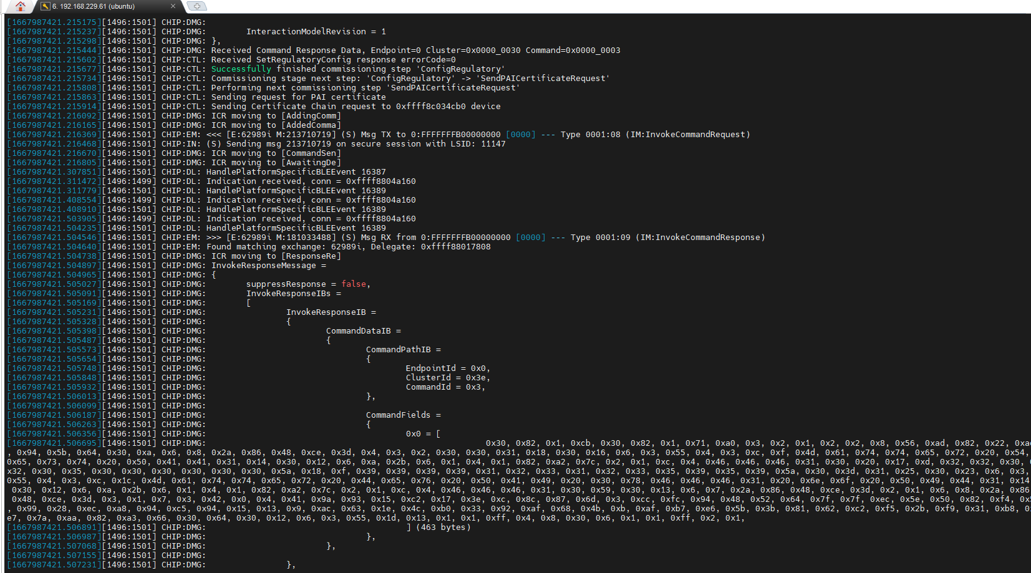Click 'Commissioning stage next step' log line

[410, 79]
